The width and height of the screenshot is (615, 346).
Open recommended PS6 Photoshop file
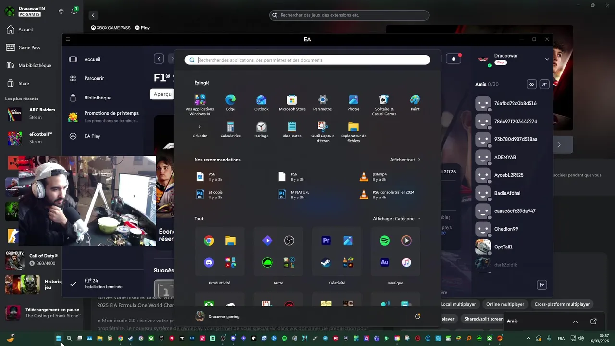209,176
